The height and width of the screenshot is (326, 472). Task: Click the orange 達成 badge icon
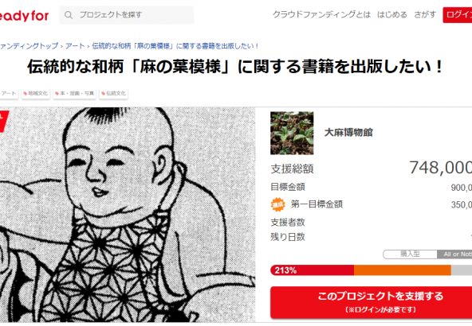(x=277, y=204)
